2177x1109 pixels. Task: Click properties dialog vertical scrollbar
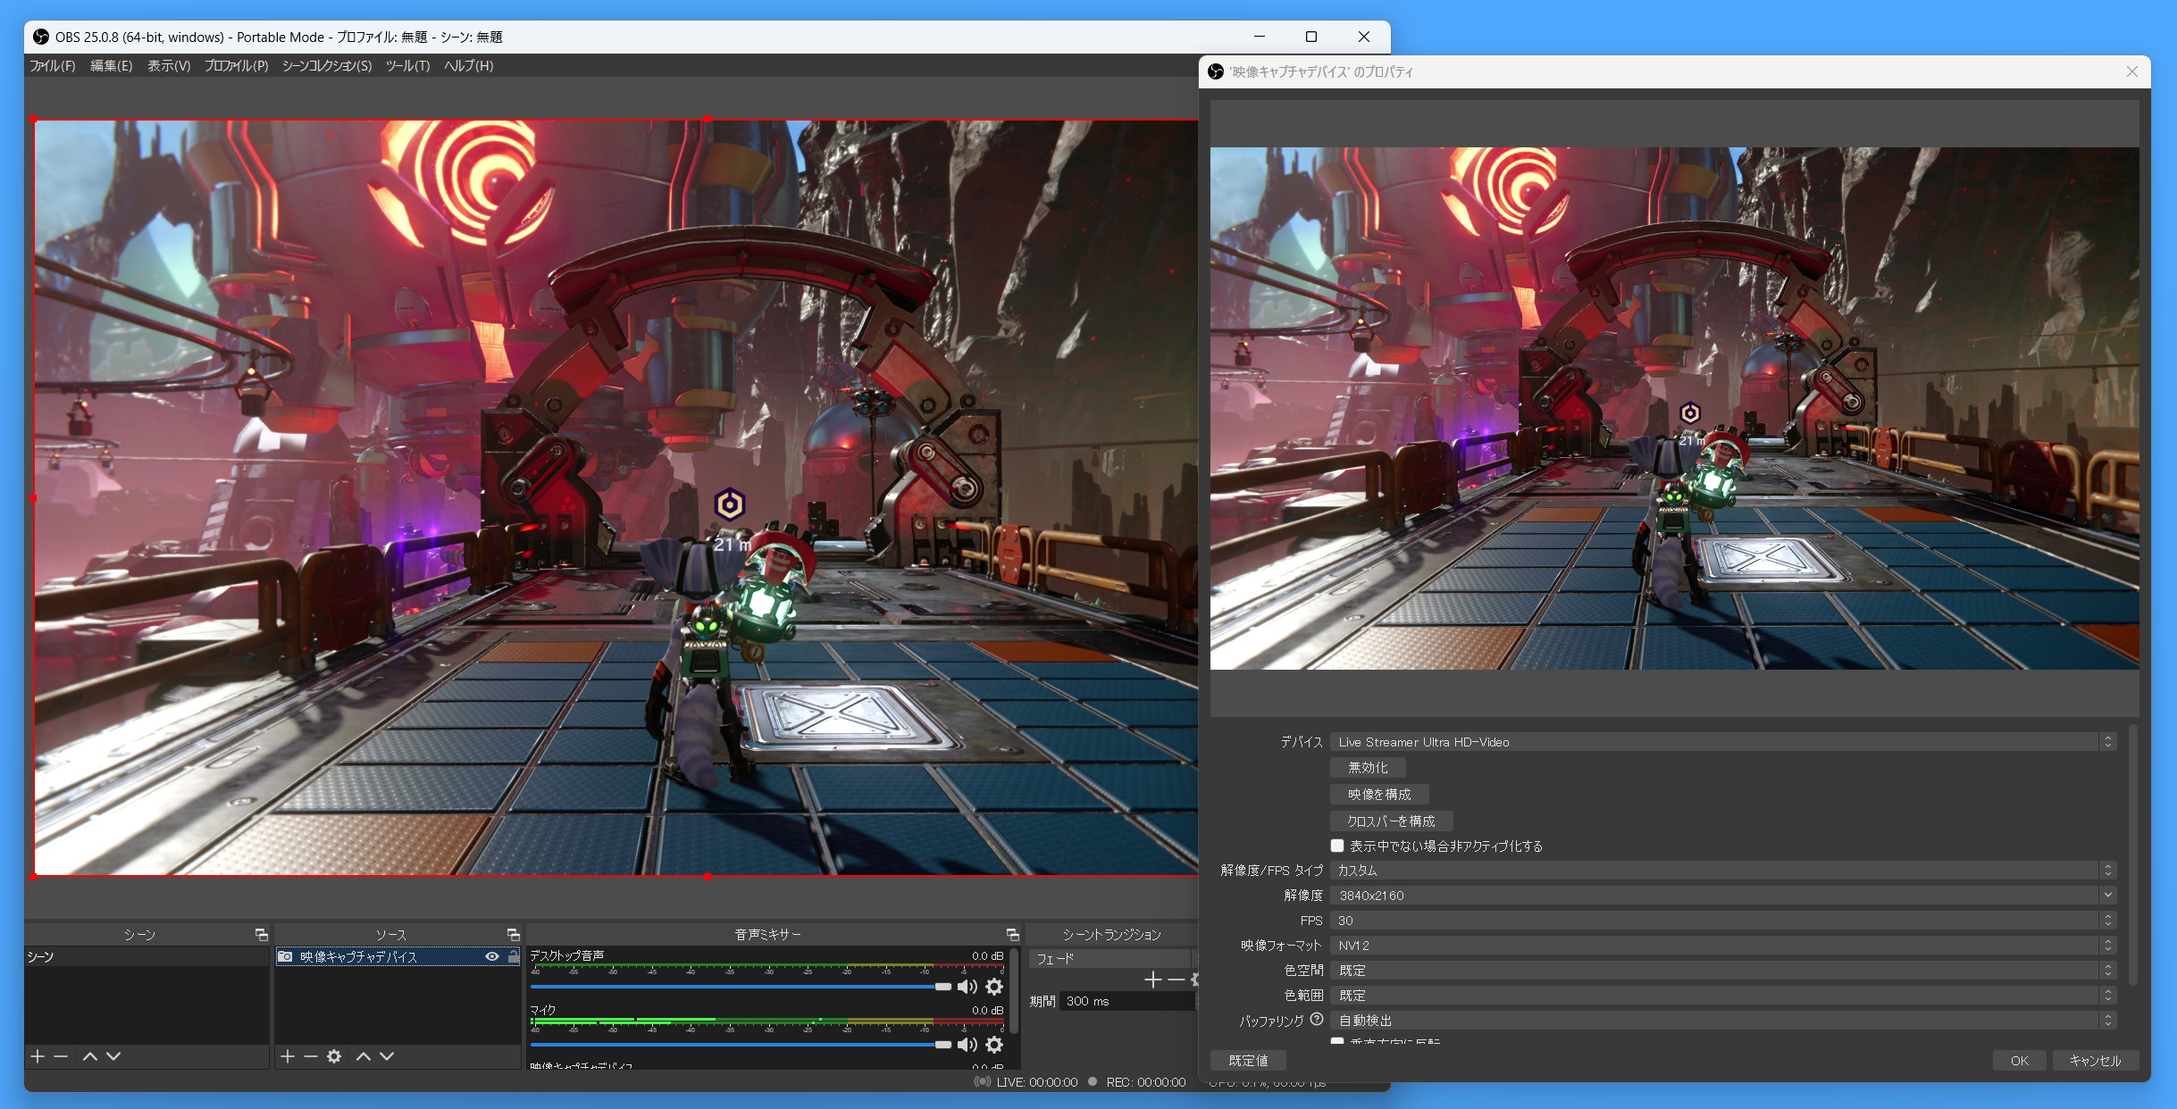[x=2132, y=857]
